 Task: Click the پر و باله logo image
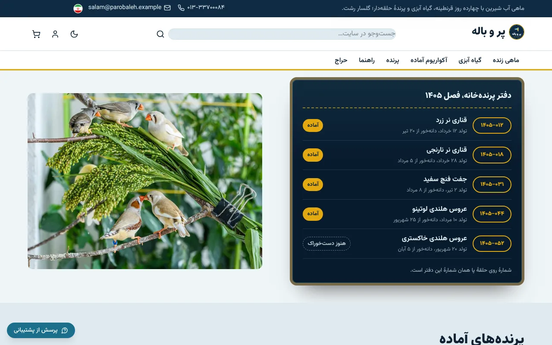pos(517,32)
